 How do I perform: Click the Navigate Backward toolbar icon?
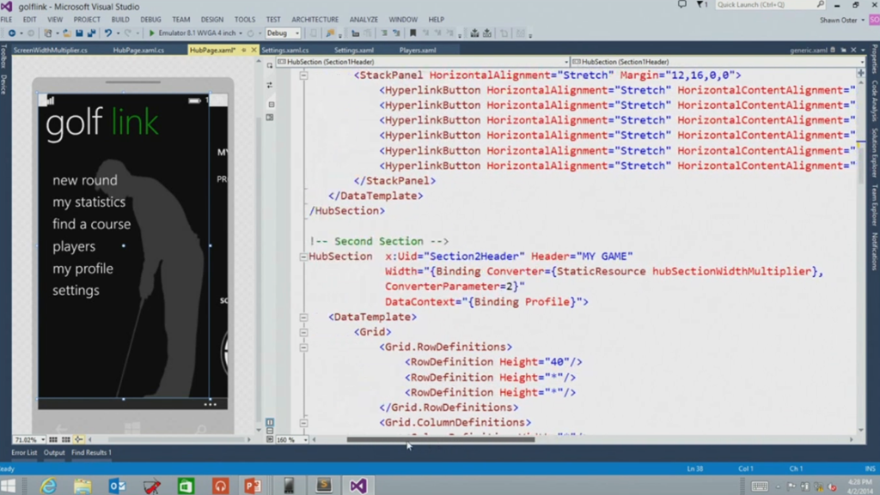pyautogui.click(x=12, y=33)
